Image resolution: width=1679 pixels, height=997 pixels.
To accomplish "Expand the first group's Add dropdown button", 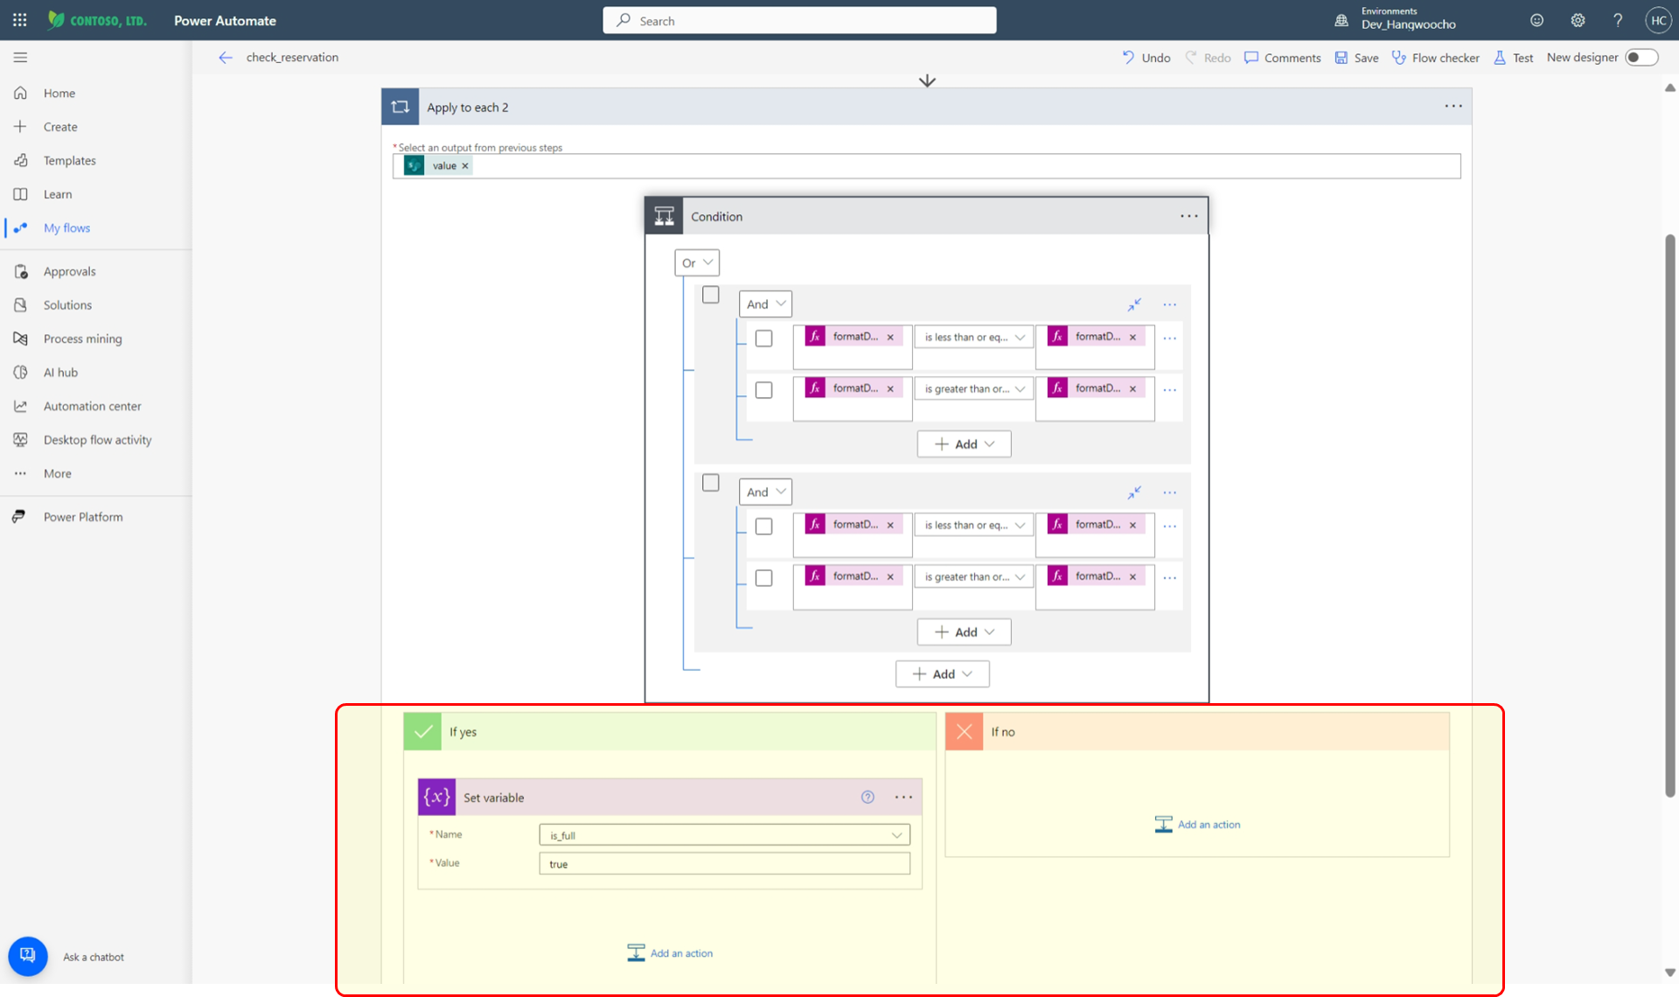I will click(x=964, y=444).
